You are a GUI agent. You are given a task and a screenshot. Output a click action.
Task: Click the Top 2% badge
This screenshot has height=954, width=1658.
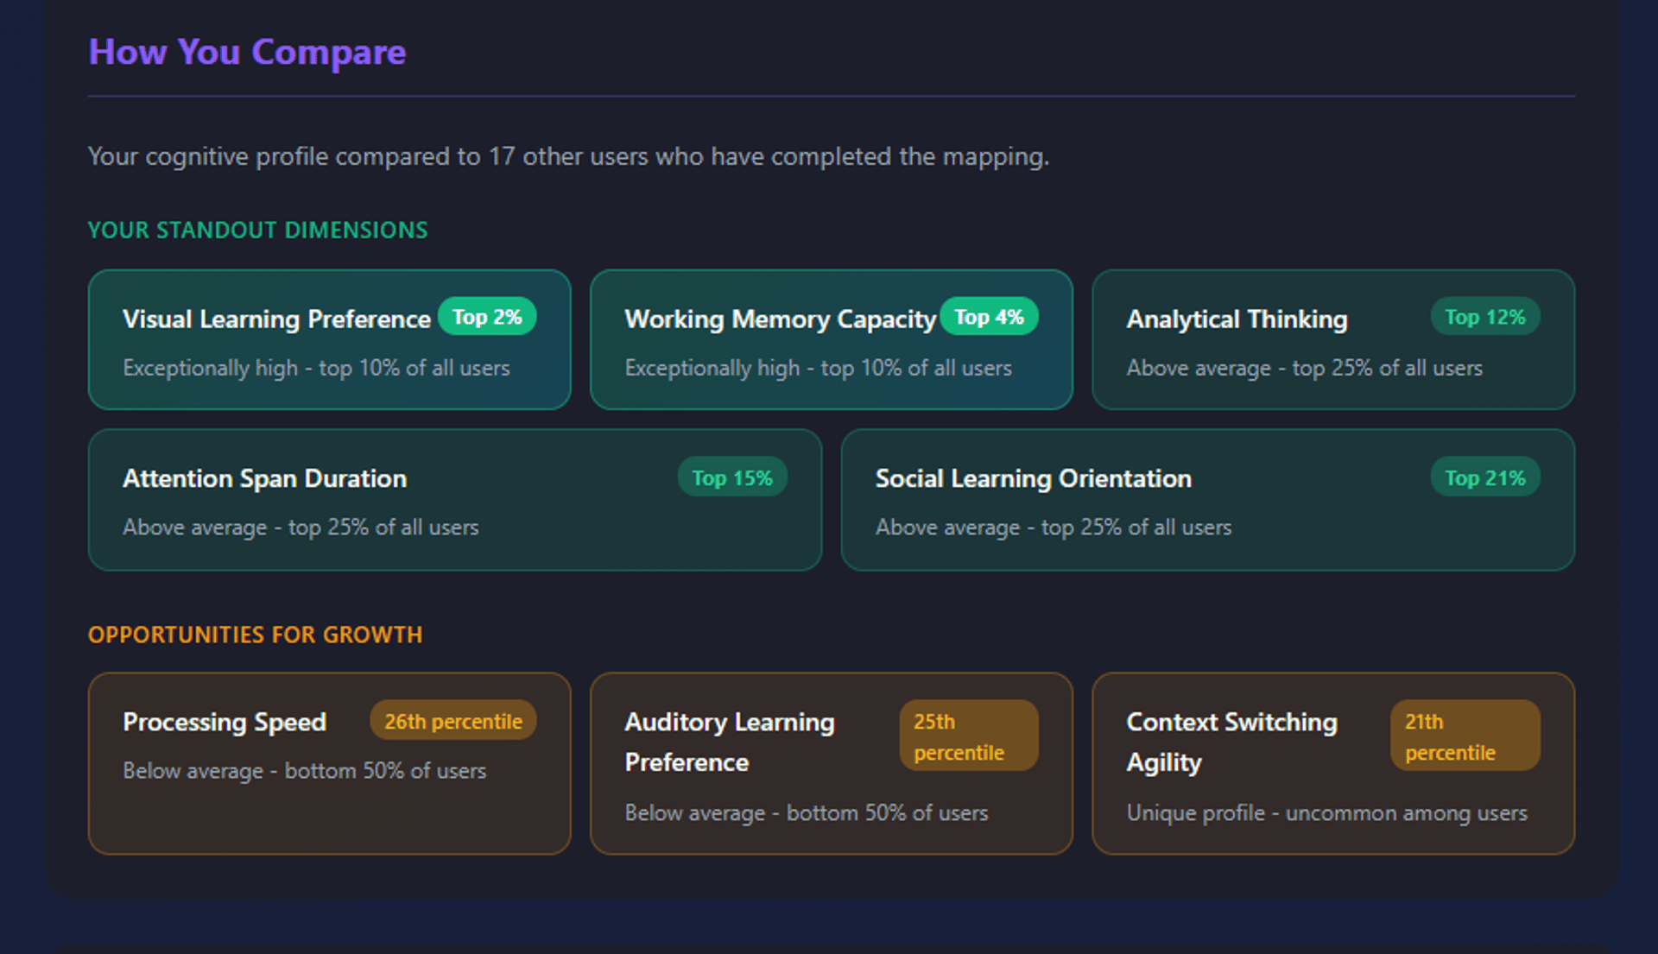tap(487, 318)
